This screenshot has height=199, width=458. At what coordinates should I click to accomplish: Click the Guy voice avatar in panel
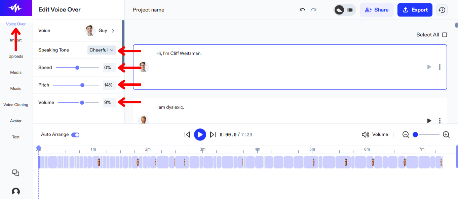pos(90,31)
